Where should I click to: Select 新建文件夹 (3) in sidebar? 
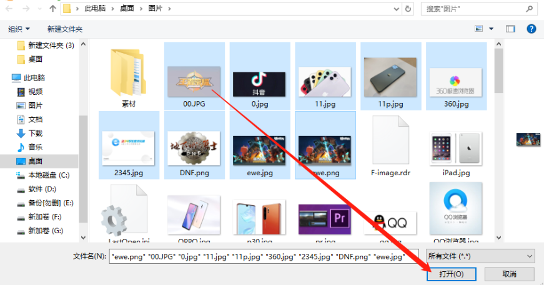[x=46, y=46]
